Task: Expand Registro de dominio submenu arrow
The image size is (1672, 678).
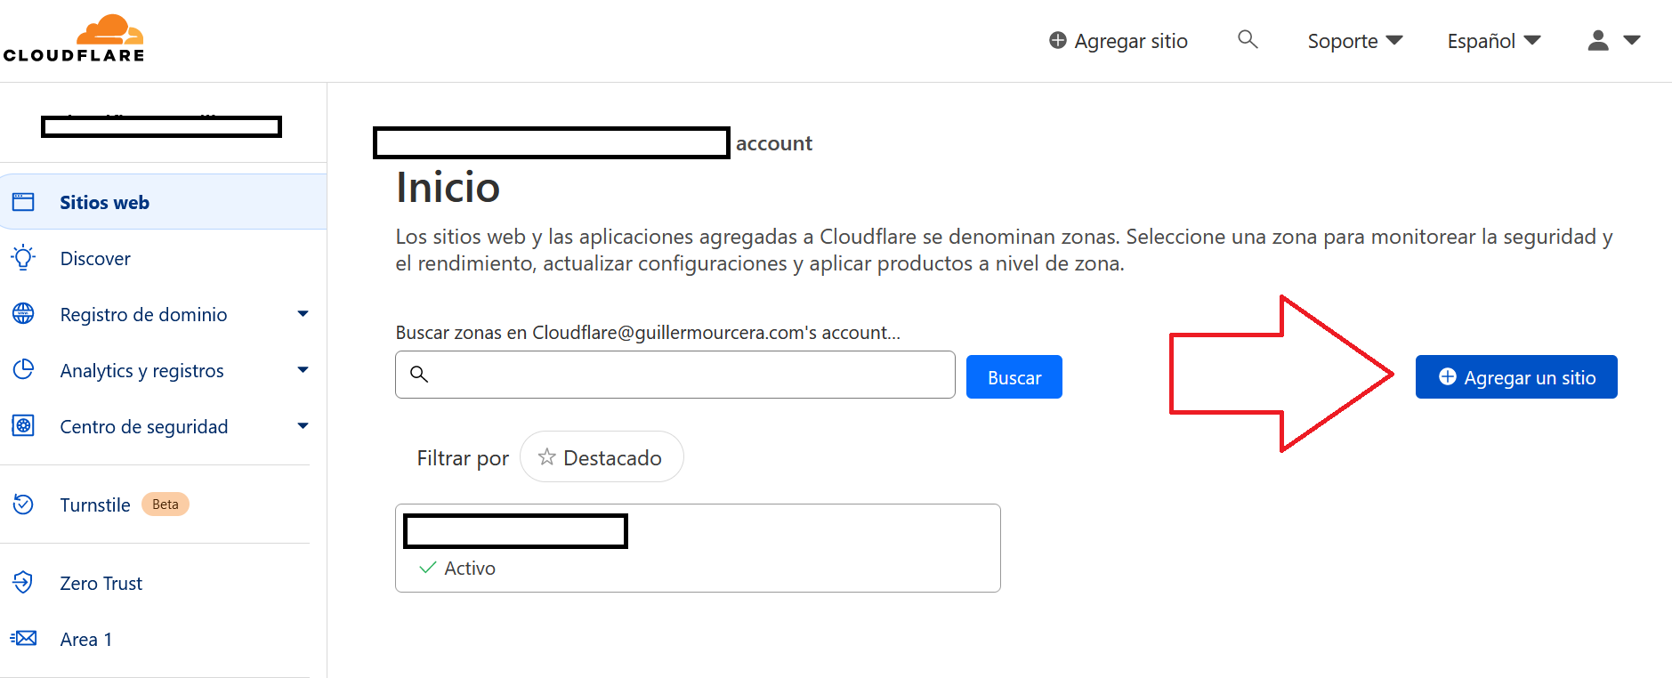Action: [x=303, y=314]
